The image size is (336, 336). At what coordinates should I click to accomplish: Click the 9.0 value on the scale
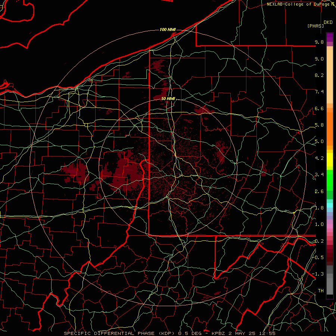319,59
